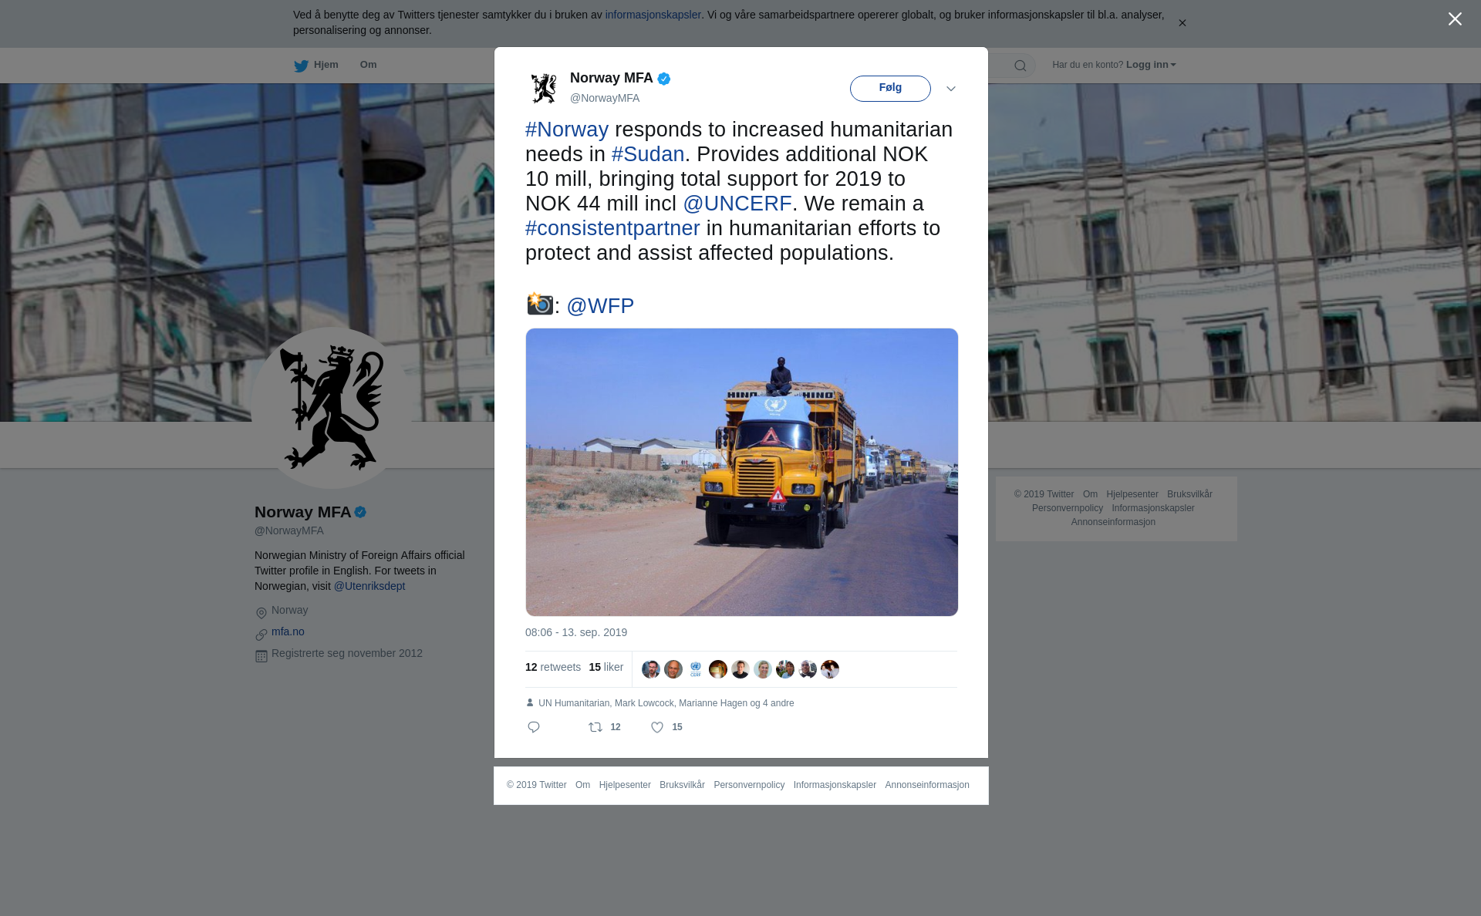This screenshot has height=916, width=1481.
Task: Click the search magnifier icon
Action: pyautogui.click(x=1020, y=66)
